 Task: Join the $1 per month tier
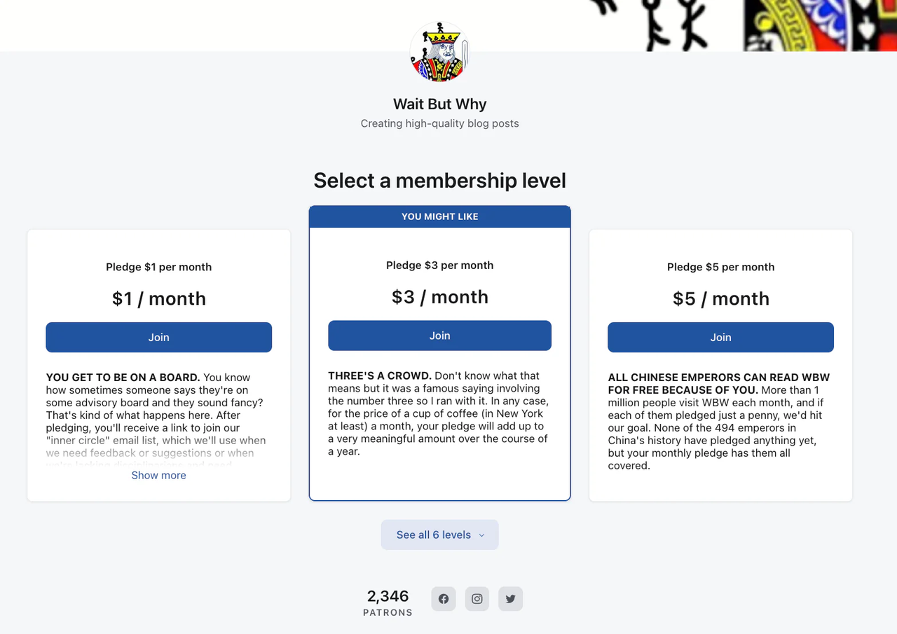pyautogui.click(x=158, y=337)
